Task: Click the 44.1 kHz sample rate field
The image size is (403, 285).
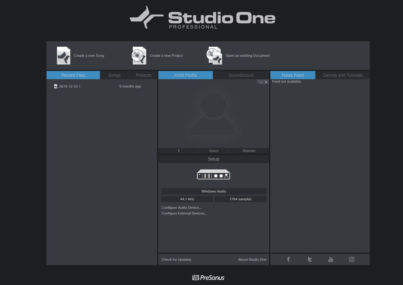Action: [187, 199]
